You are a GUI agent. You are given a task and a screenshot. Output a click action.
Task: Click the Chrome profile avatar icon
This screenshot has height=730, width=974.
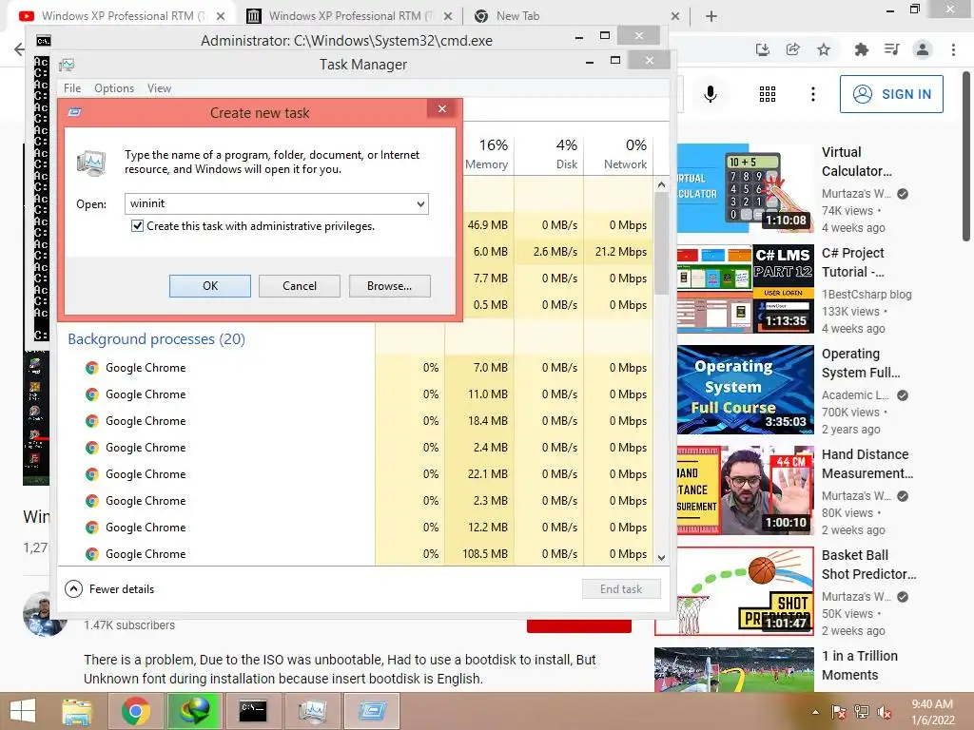pos(923,49)
